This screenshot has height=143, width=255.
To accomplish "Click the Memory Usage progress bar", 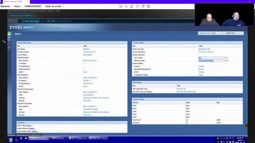I will tap(212, 61).
